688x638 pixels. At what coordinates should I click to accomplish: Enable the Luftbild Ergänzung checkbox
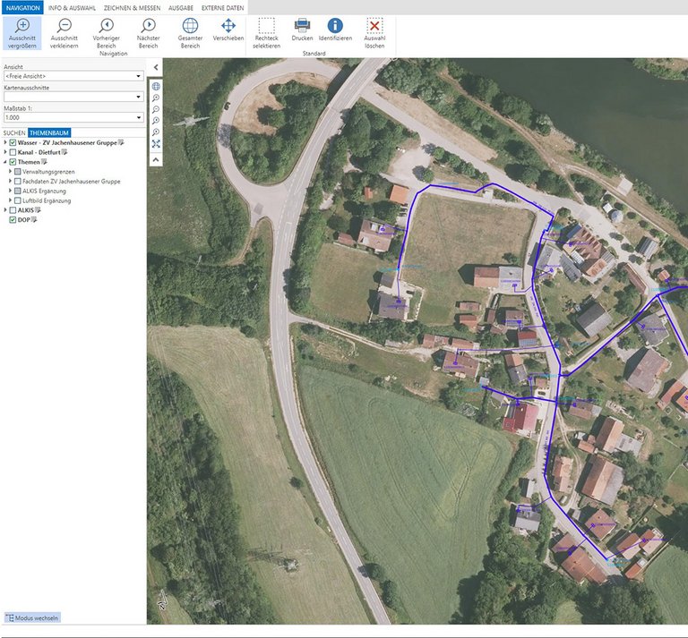(x=18, y=200)
